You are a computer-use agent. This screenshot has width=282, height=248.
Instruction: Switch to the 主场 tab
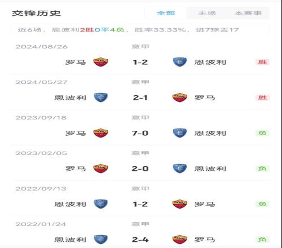pyautogui.click(x=207, y=13)
